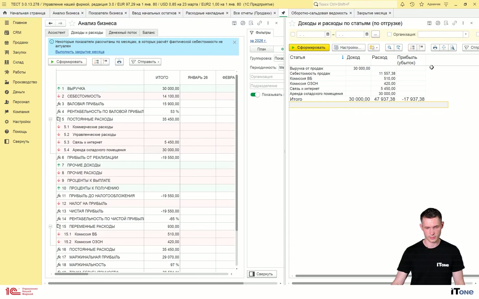This screenshot has height=299, width=479.
Task: Dismiss the info banner with X
Action: (x=235, y=42)
